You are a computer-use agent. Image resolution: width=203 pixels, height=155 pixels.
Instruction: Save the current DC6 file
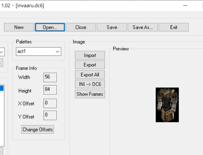tap(112, 27)
